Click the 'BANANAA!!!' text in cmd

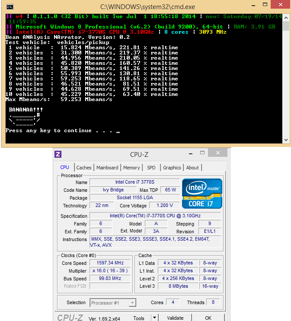tap(26, 110)
